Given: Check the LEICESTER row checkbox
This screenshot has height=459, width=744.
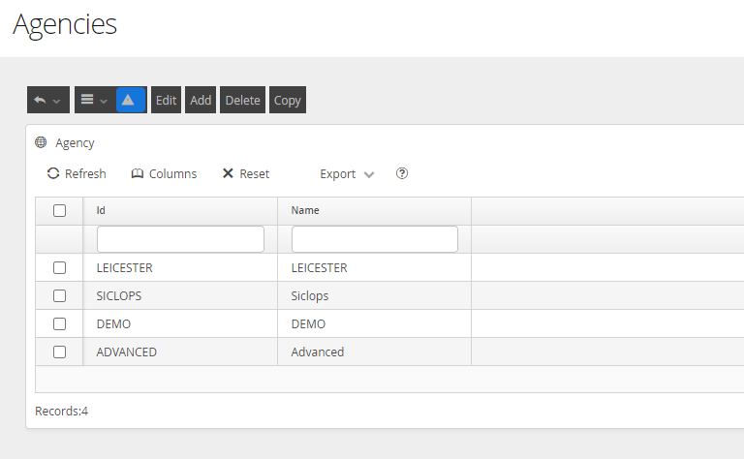Looking at the screenshot, I should (x=59, y=268).
